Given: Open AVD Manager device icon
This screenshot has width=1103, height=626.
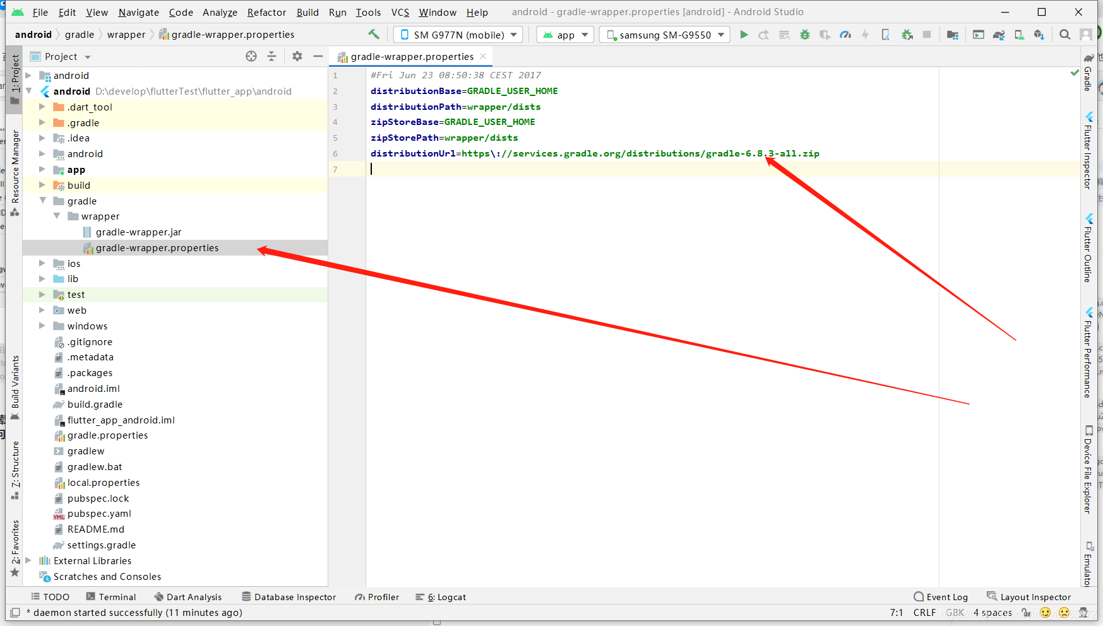Looking at the screenshot, I should click(1019, 35).
